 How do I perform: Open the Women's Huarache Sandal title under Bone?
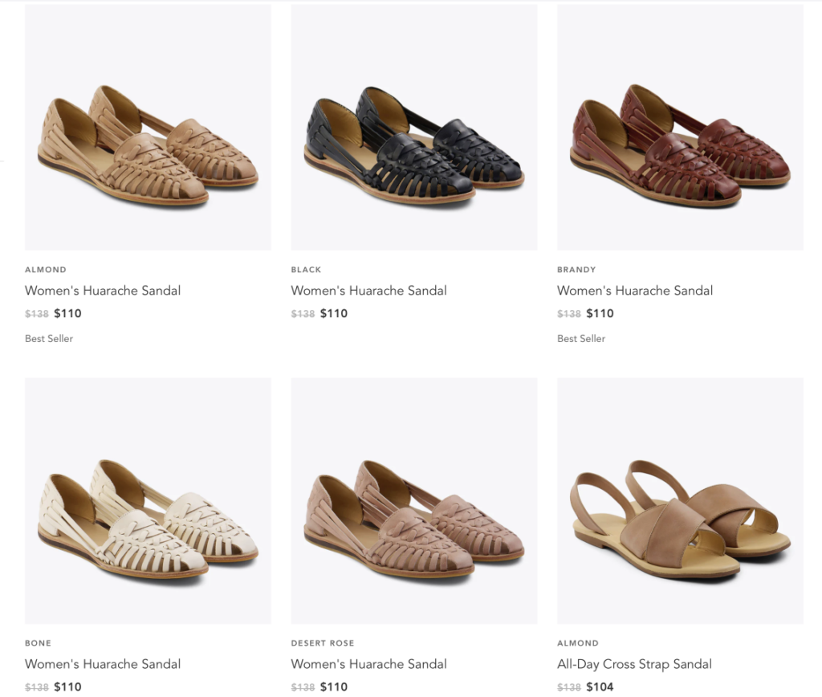tap(103, 664)
